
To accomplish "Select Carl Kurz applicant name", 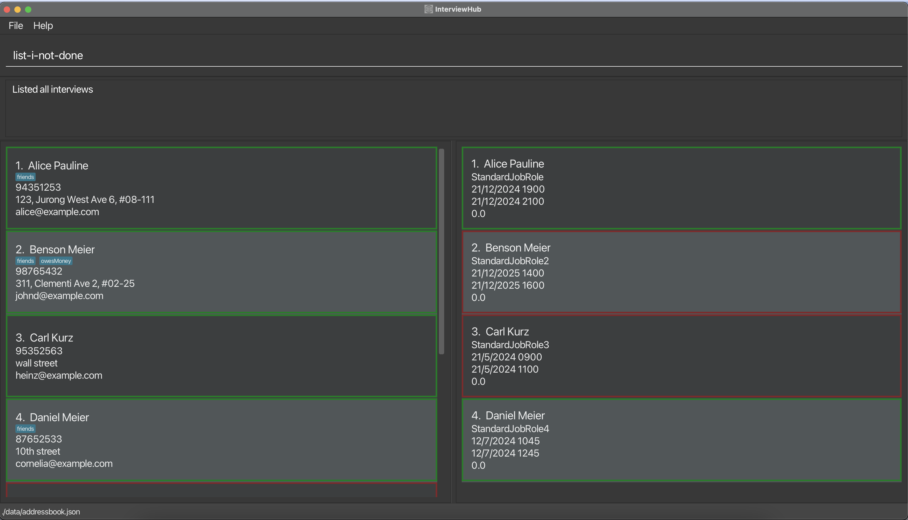I will (x=51, y=338).
